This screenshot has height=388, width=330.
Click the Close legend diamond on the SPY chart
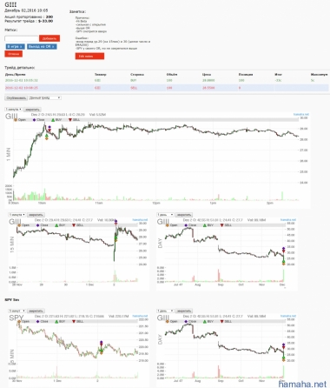coord(37,321)
